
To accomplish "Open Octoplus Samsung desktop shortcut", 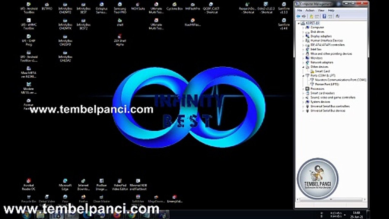I will (102, 8).
